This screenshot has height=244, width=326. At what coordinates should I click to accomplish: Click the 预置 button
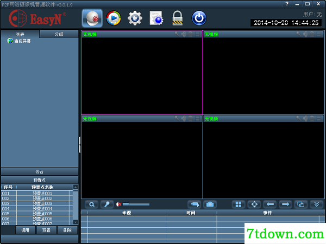(46, 230)
